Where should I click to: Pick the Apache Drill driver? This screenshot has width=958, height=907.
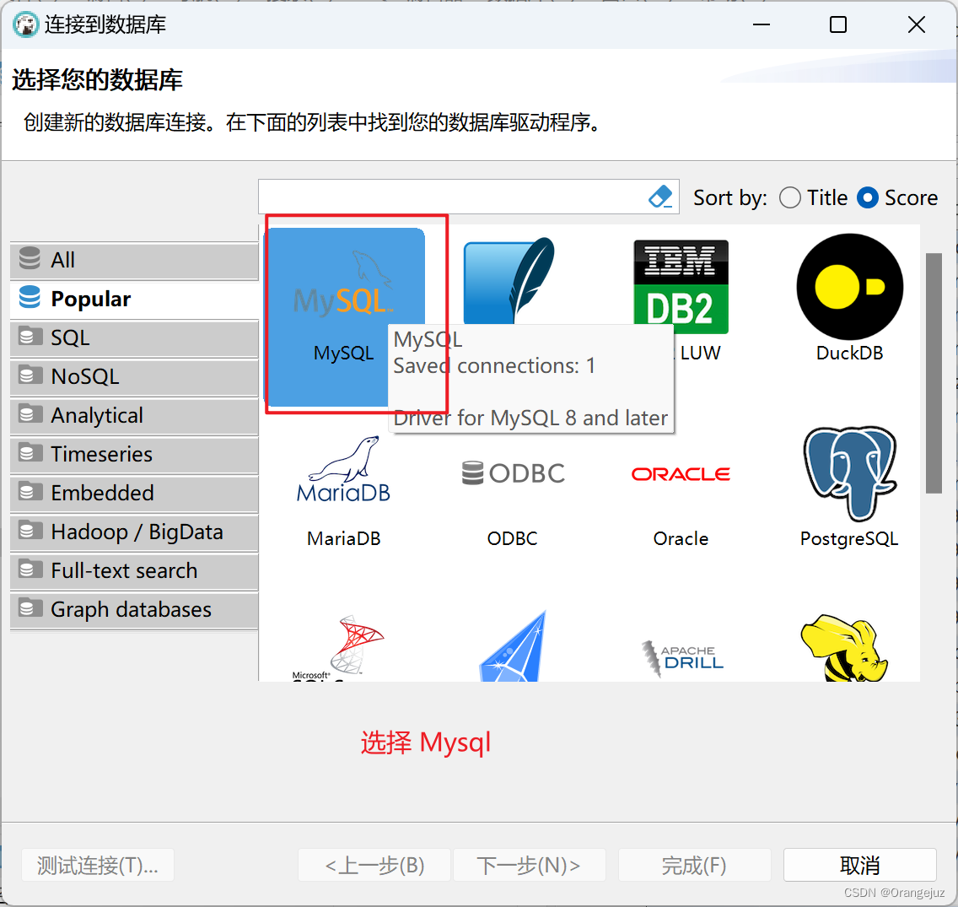pyautogui.click(x=682, y=658)
